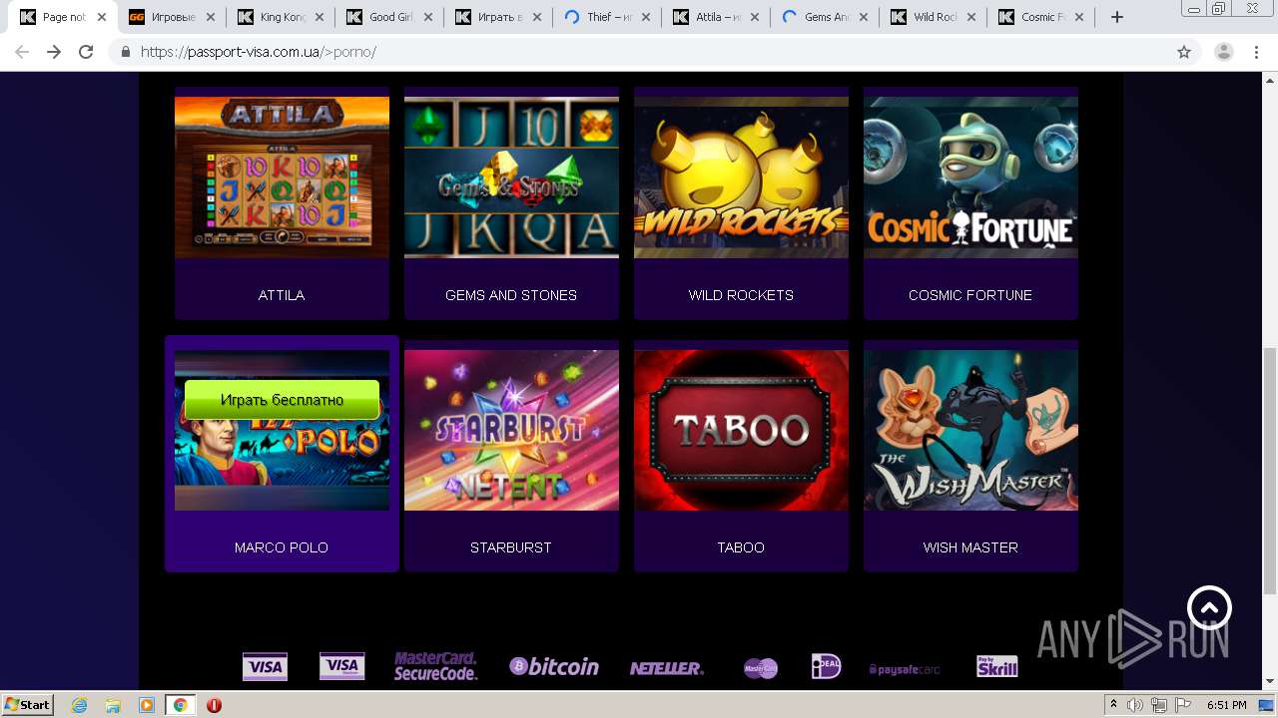Click the STARBURST title link

511,547
